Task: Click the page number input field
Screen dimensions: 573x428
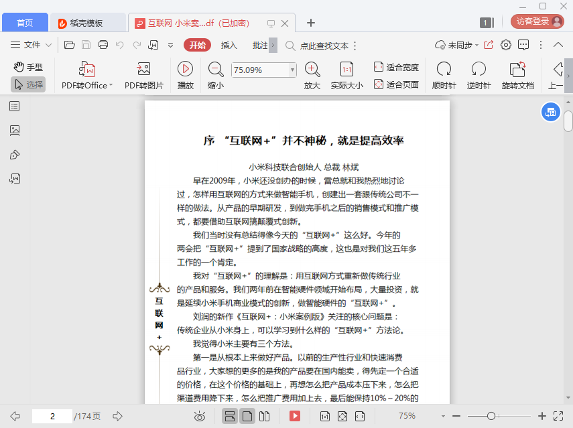Action: click(52, 416)
